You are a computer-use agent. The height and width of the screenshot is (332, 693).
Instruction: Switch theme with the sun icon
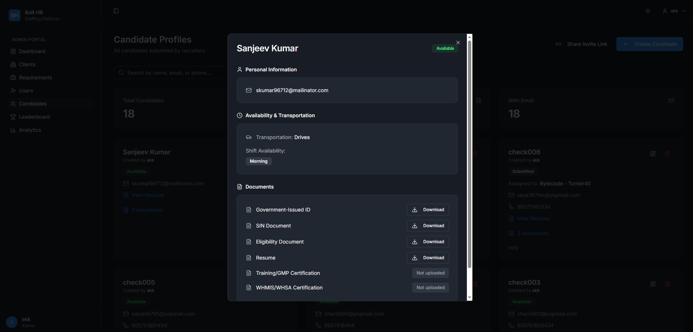[648, 11]
